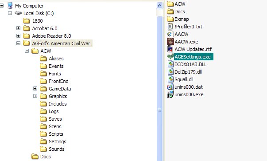Expand the Adobe Reader 8.0 folder node
Screen dimensions: 267x161
tap(18, 36)
